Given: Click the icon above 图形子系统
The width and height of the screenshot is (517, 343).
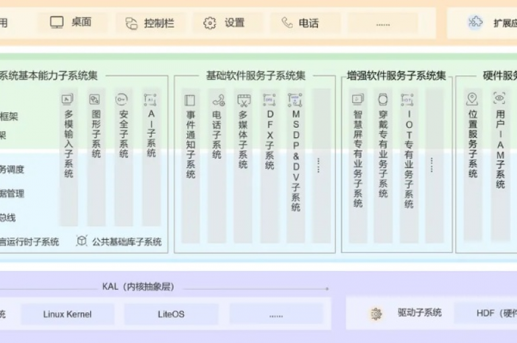Looking at the screenshot, I should pyautogui.click(x=95, y=99).
